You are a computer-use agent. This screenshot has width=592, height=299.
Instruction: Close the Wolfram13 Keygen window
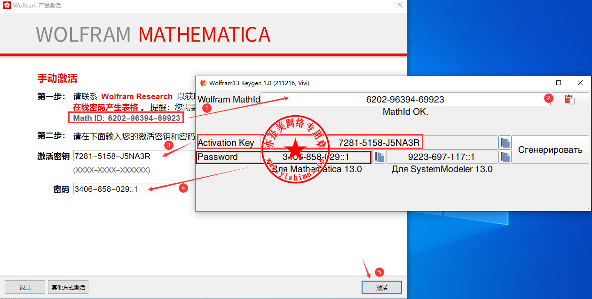[x=580, y=83]
